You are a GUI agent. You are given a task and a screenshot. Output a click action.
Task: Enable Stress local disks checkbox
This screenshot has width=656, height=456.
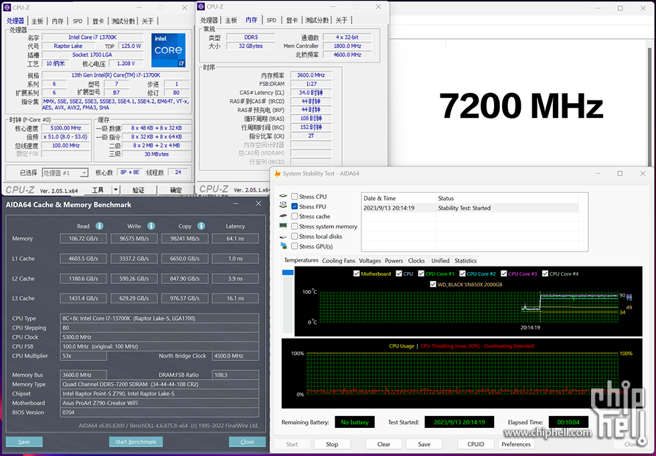click(295, 236)
